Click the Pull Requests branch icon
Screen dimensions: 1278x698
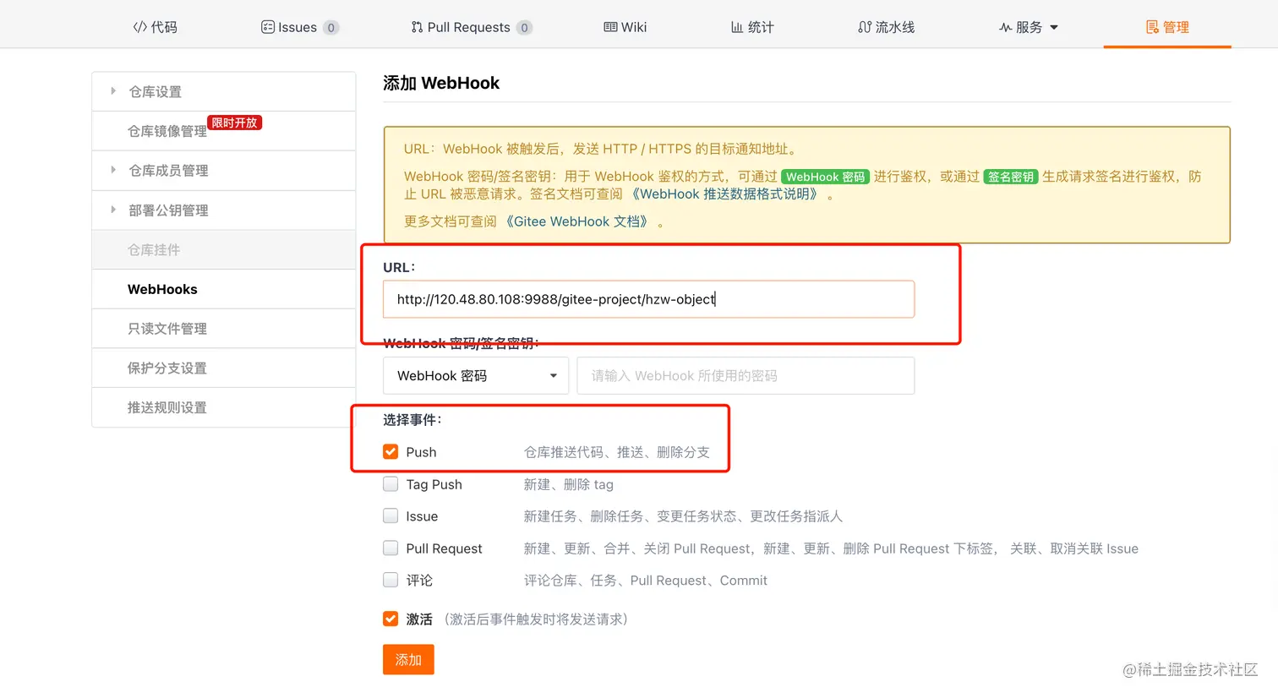pyautogui.click(x=417, y=27)
